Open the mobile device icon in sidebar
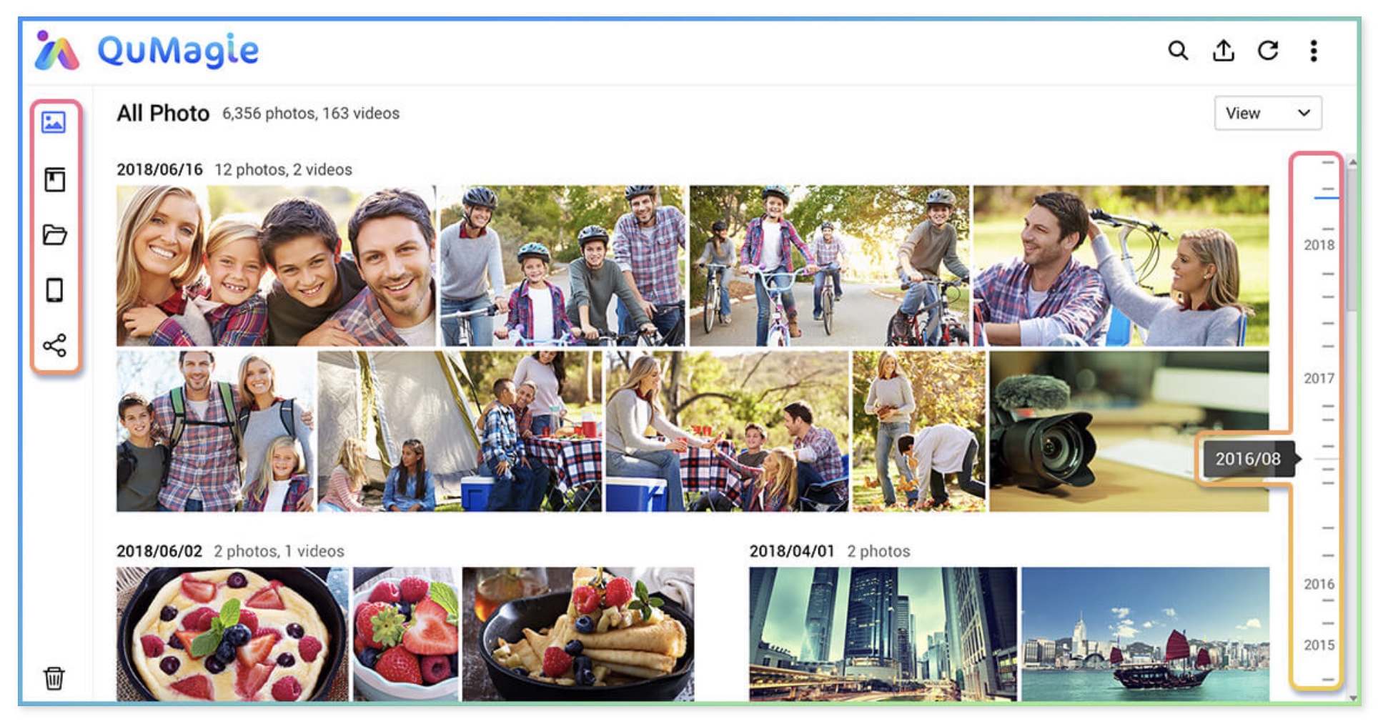The height and width of the screenshot is (724, 1383). point(54,290)
